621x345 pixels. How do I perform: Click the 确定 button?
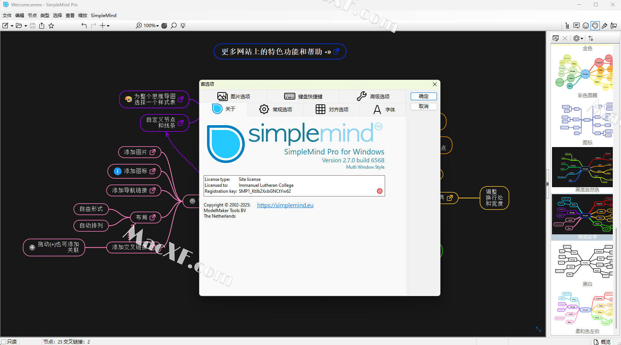click(x=424, y=96)
